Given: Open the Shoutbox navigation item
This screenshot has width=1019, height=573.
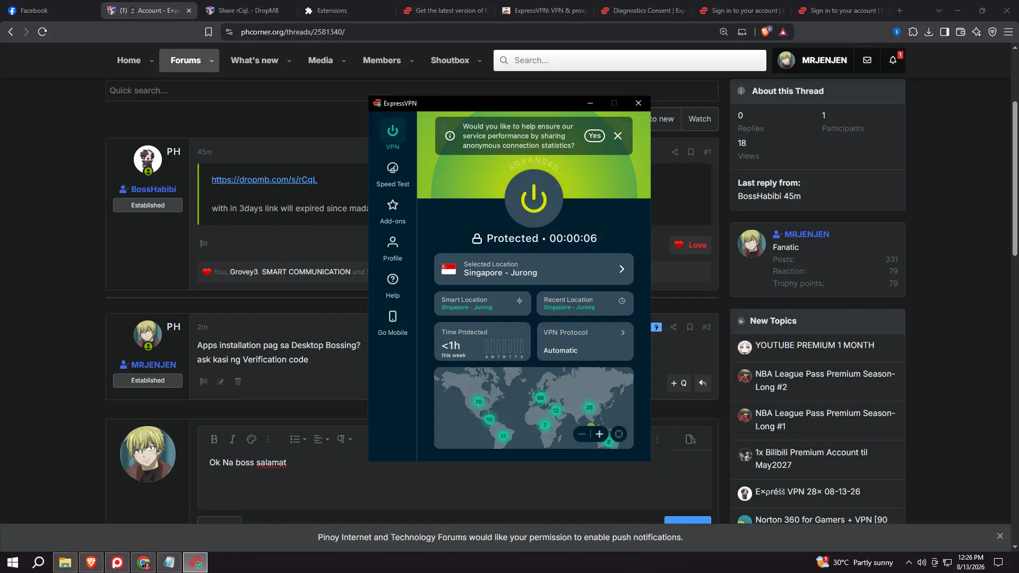Looking at the screenshot, I should coord(450,60).
